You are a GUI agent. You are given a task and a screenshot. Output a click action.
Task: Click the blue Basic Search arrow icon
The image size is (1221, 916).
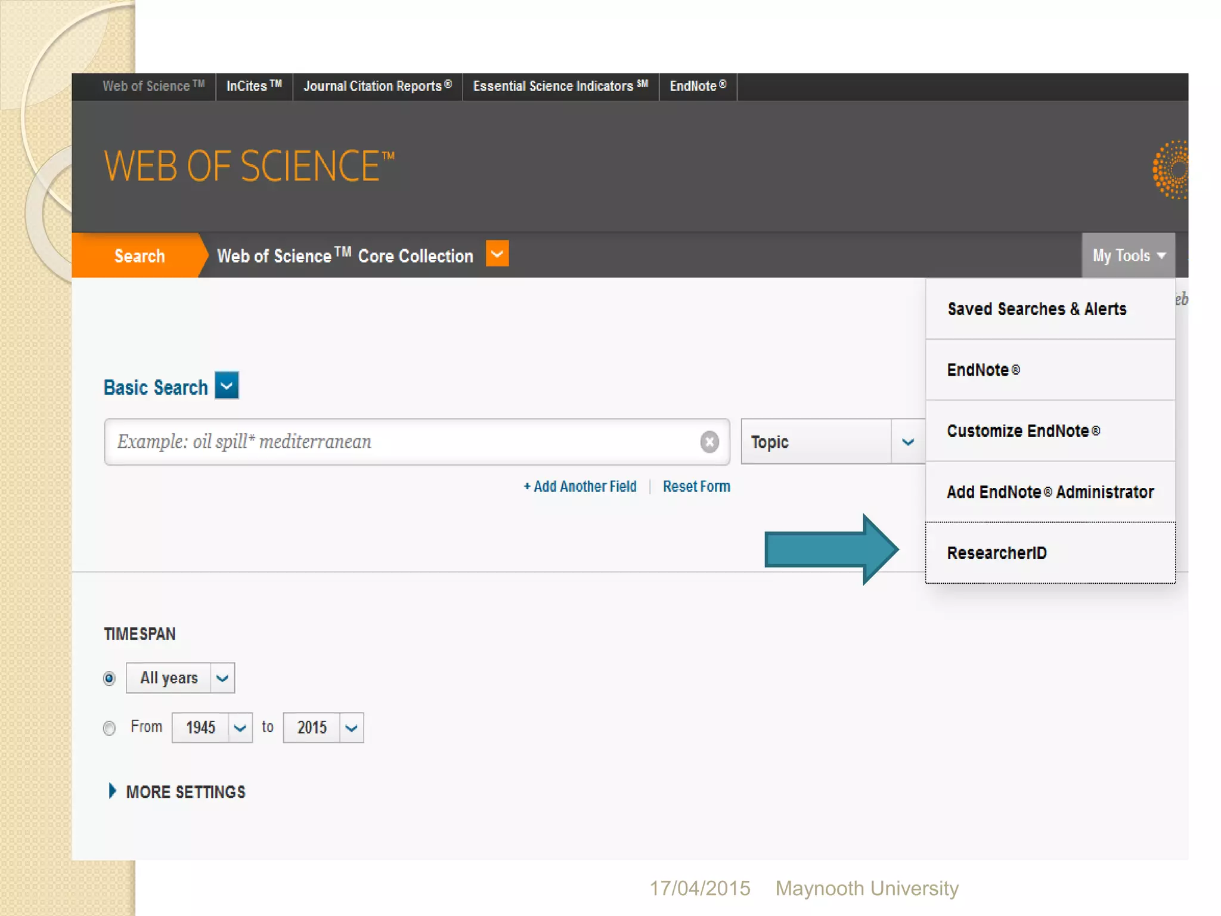[x=227, y=386]
